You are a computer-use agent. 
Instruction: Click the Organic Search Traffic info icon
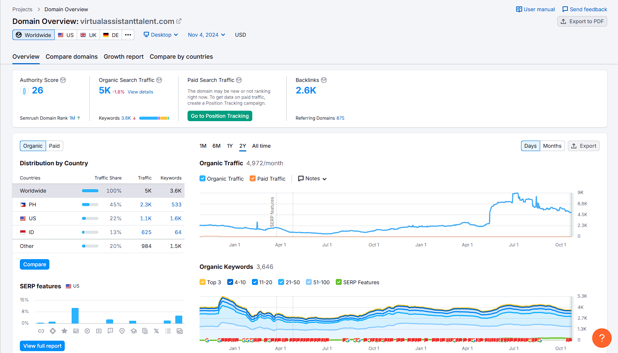(159, 80)
